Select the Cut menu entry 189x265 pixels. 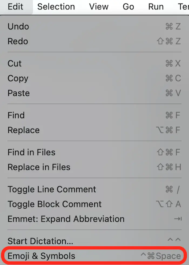point(15,63)
